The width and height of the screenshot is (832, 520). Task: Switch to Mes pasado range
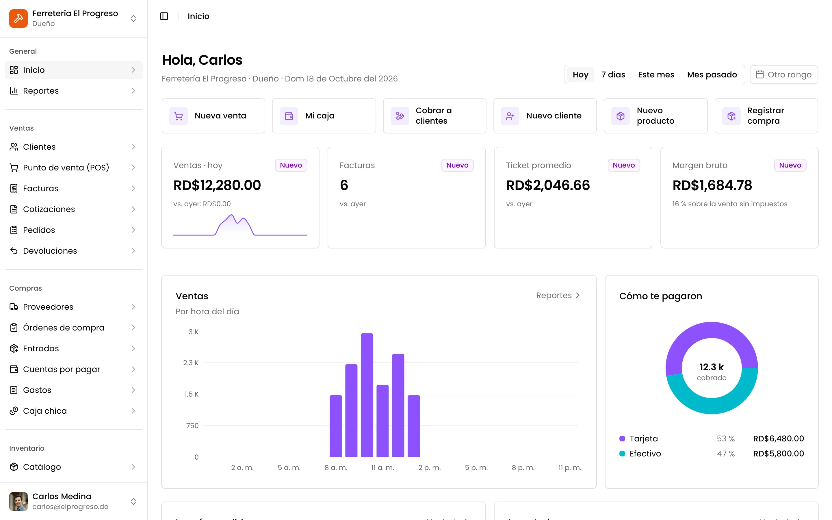[x=712, y=75]
